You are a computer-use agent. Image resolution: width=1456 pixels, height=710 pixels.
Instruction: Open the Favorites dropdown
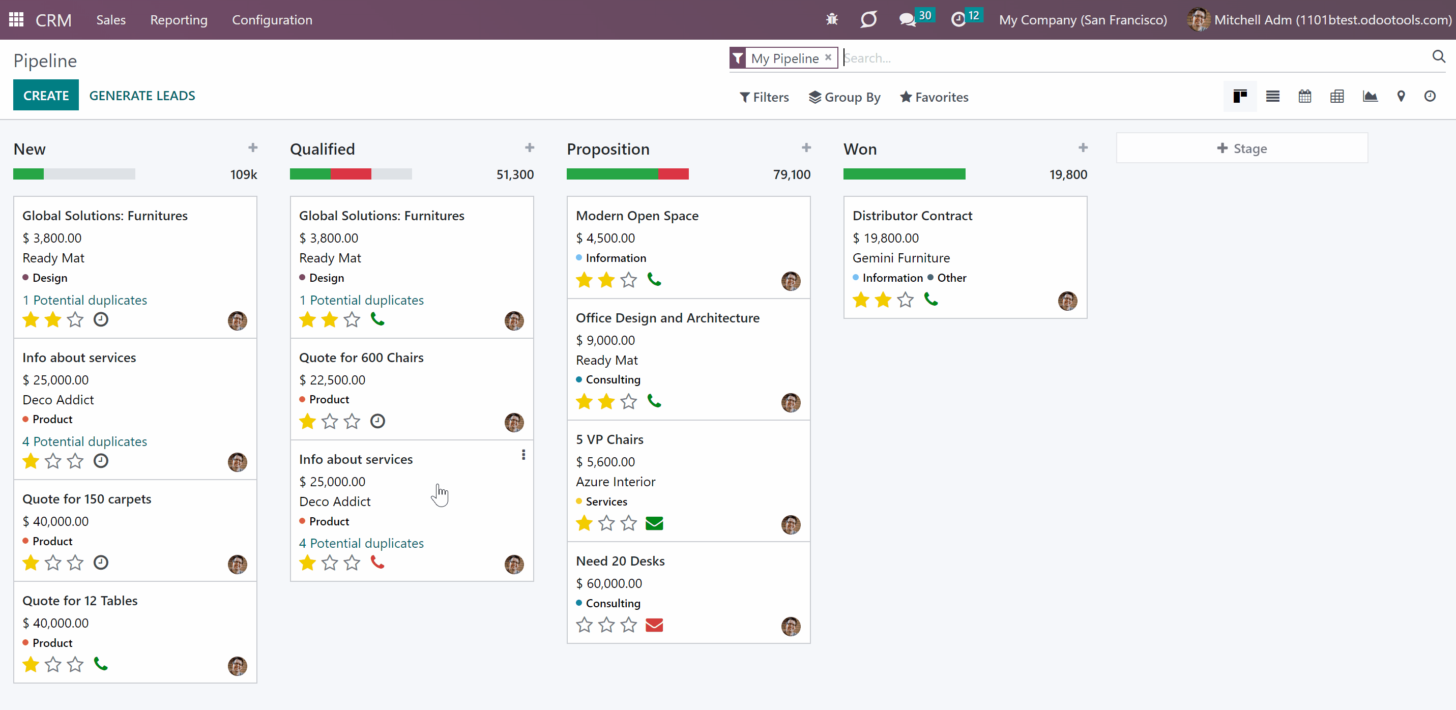[x=934, y=97]
